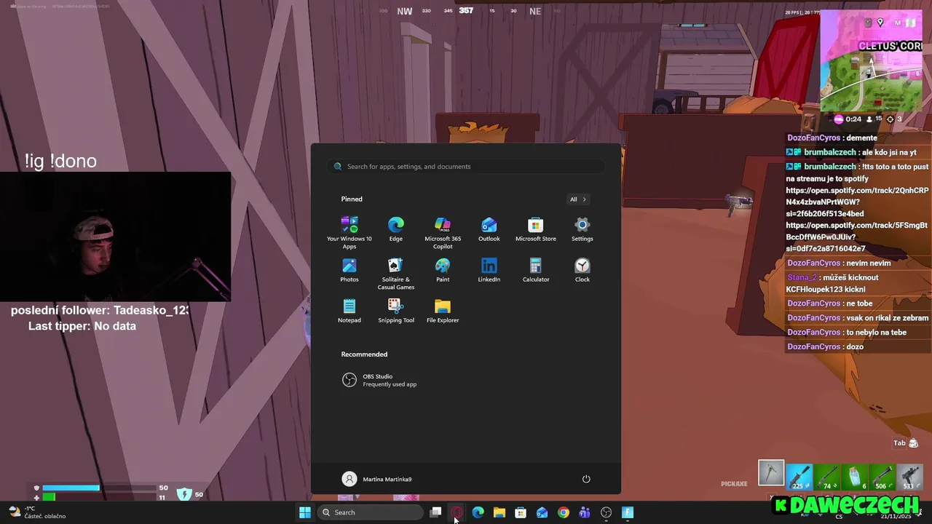The image size is (932, 524).
Task: Open the LinkedIn pinned app
Action: point(489,270)
